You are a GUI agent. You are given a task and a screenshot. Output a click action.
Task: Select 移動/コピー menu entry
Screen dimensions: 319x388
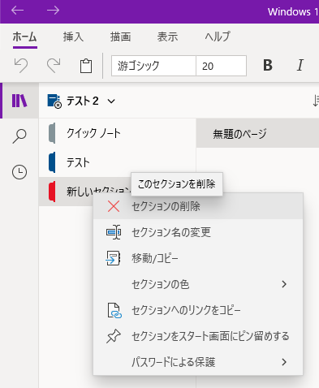tap(198, 258)
